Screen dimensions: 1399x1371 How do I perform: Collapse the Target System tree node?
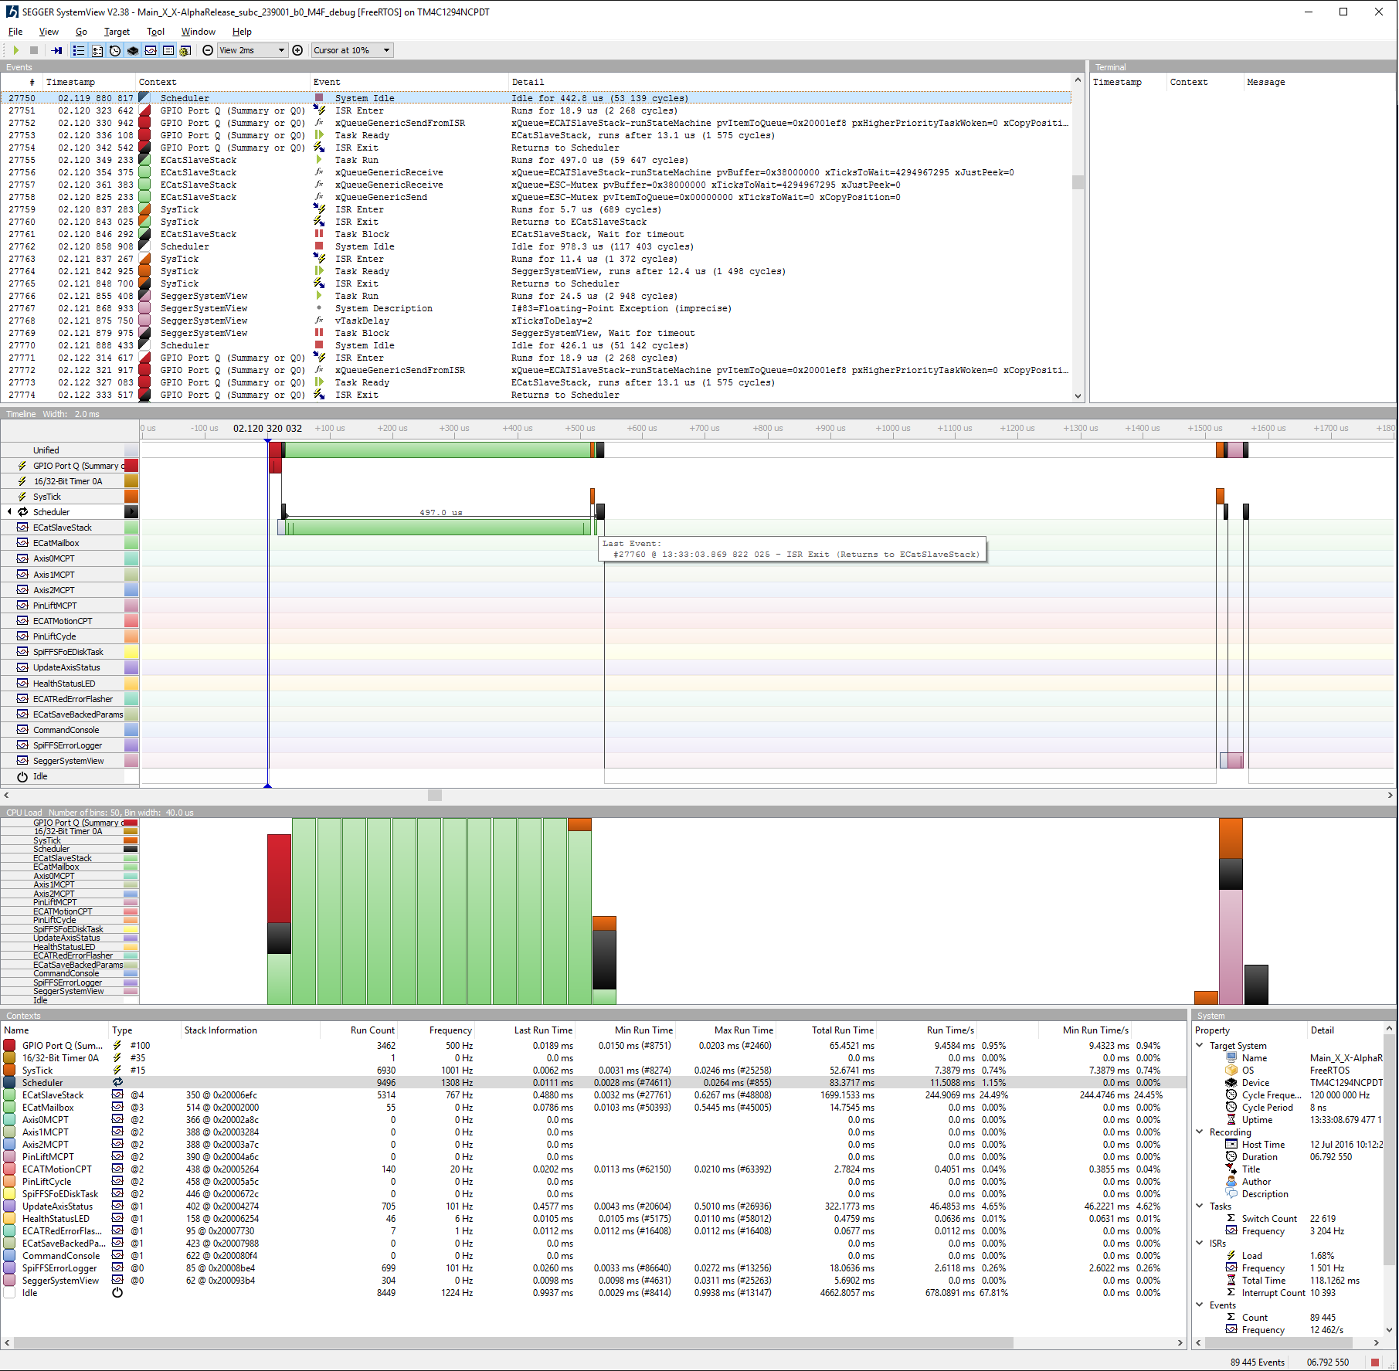[x=1200, y=1045]
